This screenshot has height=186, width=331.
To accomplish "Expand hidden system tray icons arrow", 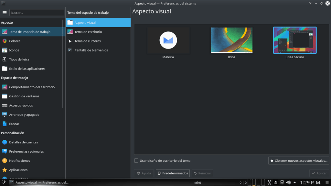I will pyautogui.click(x=295, y=182).
